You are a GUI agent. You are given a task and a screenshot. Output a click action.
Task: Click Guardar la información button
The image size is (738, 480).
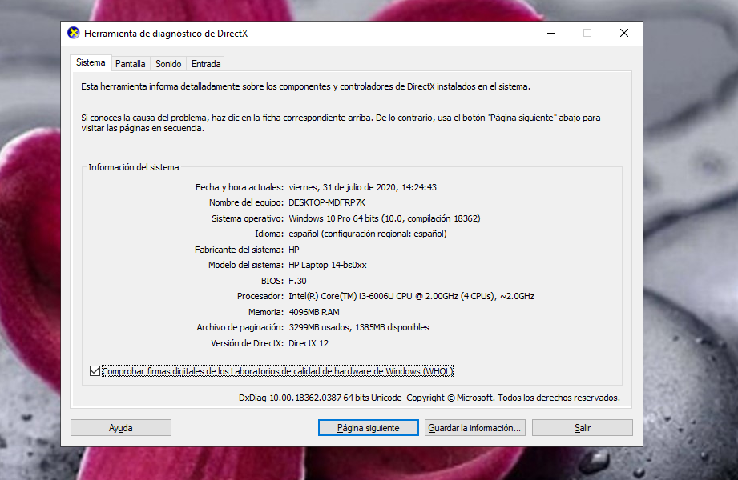tap(475, 428)
